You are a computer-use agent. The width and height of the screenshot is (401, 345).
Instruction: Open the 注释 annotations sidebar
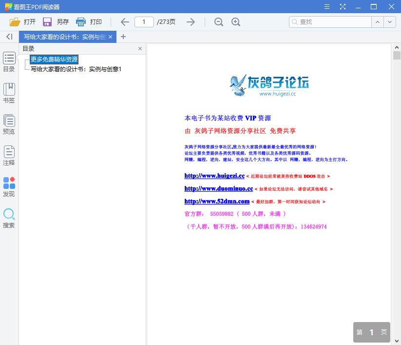[x=9, y=156]
